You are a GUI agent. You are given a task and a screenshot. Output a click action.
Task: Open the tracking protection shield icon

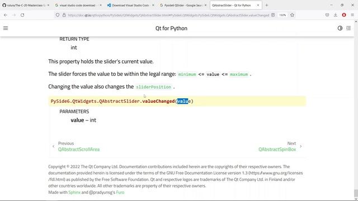(x=58, y=15)
